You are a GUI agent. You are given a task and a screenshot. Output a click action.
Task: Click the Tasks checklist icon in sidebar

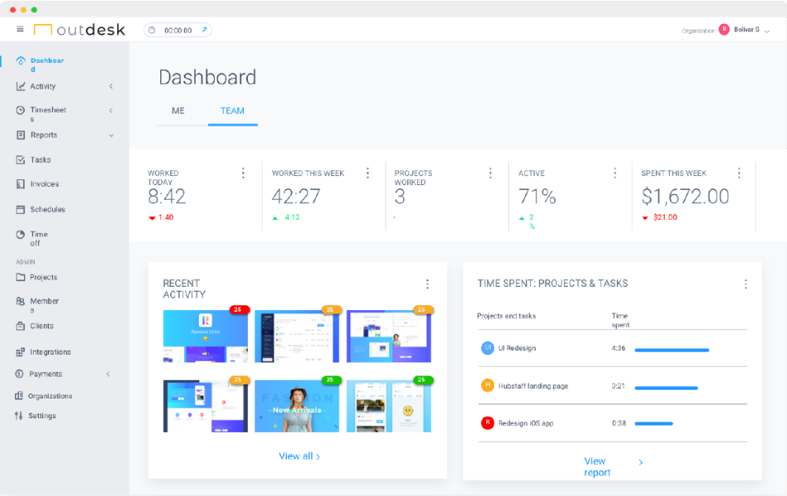21,160
